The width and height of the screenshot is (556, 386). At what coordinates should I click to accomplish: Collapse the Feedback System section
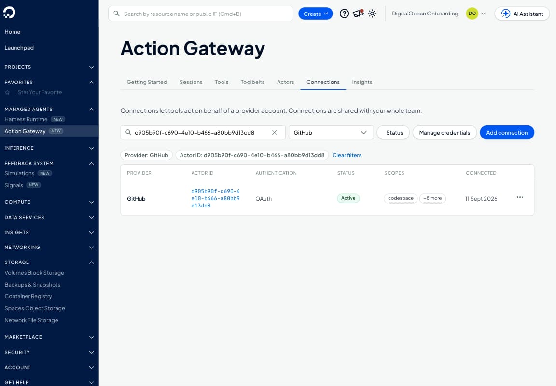point(49,164)
